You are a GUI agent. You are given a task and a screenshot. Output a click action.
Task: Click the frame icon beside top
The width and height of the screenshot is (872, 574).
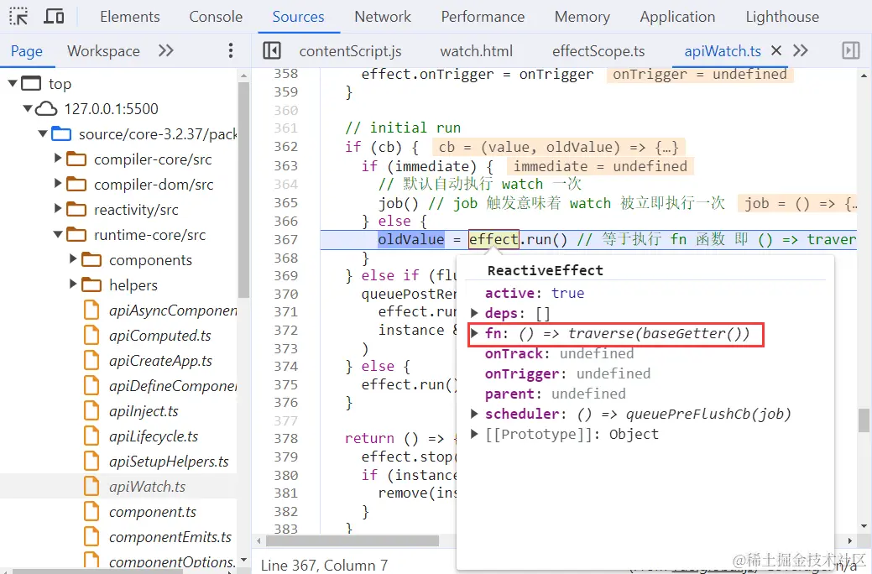[32, 83]
